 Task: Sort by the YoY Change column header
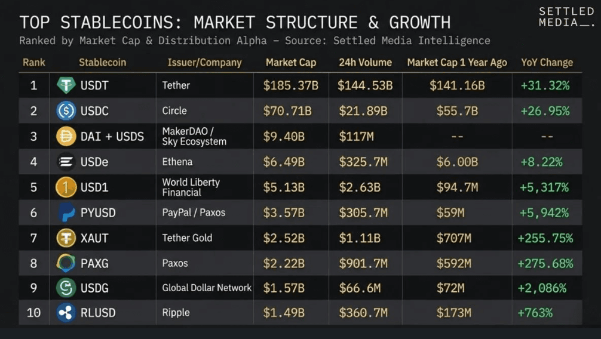coord(547,63)
